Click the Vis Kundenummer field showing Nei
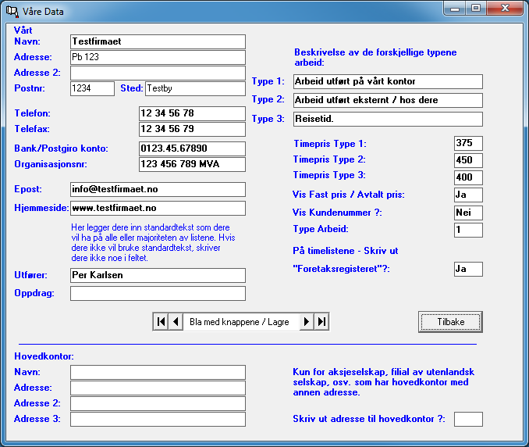The image size is (529, 447). (x=468, y=213)
